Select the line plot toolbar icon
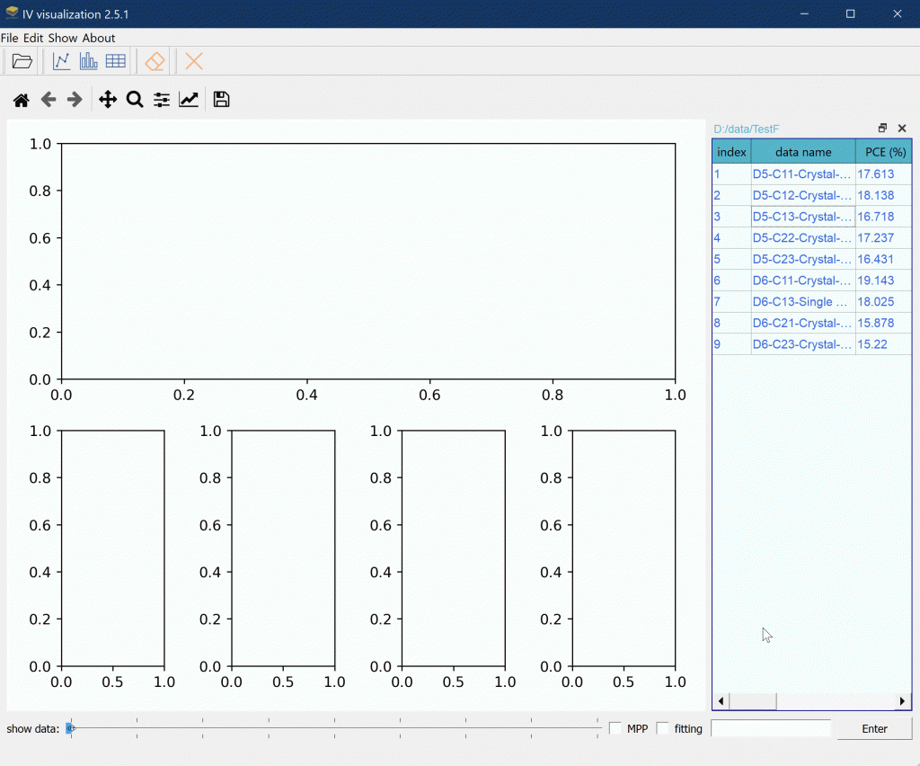920x766 pixels. [62, 61]
